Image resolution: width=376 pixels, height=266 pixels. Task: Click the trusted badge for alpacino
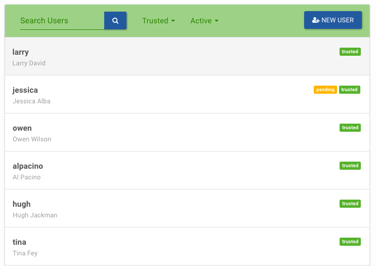coord(350,165)
